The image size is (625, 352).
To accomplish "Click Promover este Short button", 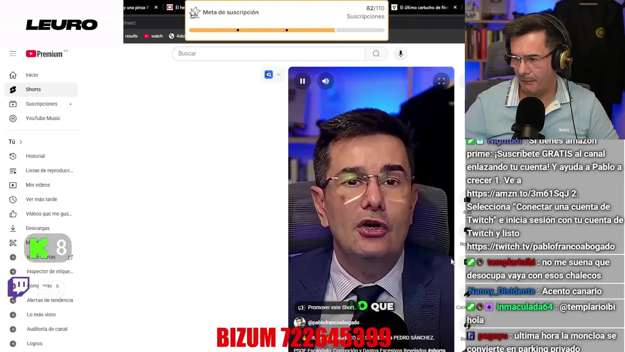I will pyautogui.click(x=326, y=308).
